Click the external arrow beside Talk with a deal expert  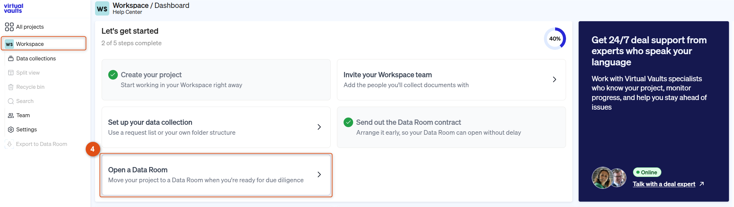click(x=702, y=184)
